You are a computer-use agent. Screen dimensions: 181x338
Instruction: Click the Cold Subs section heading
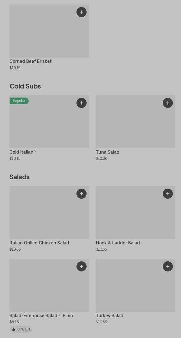pos(25,86)
